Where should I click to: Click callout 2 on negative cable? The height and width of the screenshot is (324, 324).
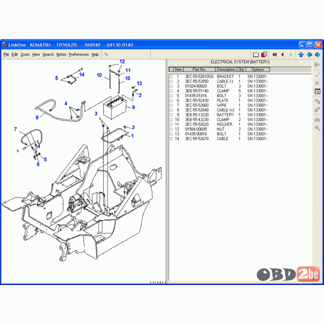click(140, 95)
